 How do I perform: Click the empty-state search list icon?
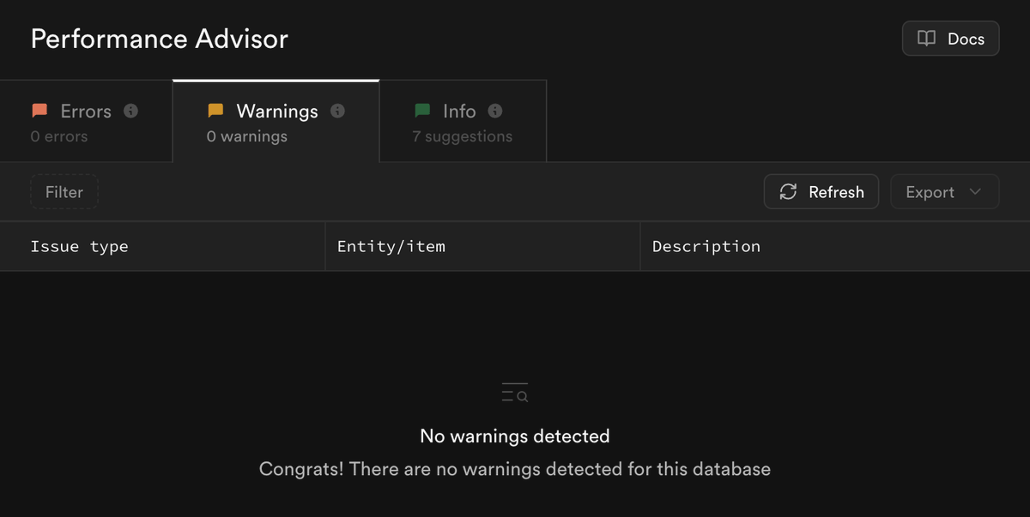(515, 393)
